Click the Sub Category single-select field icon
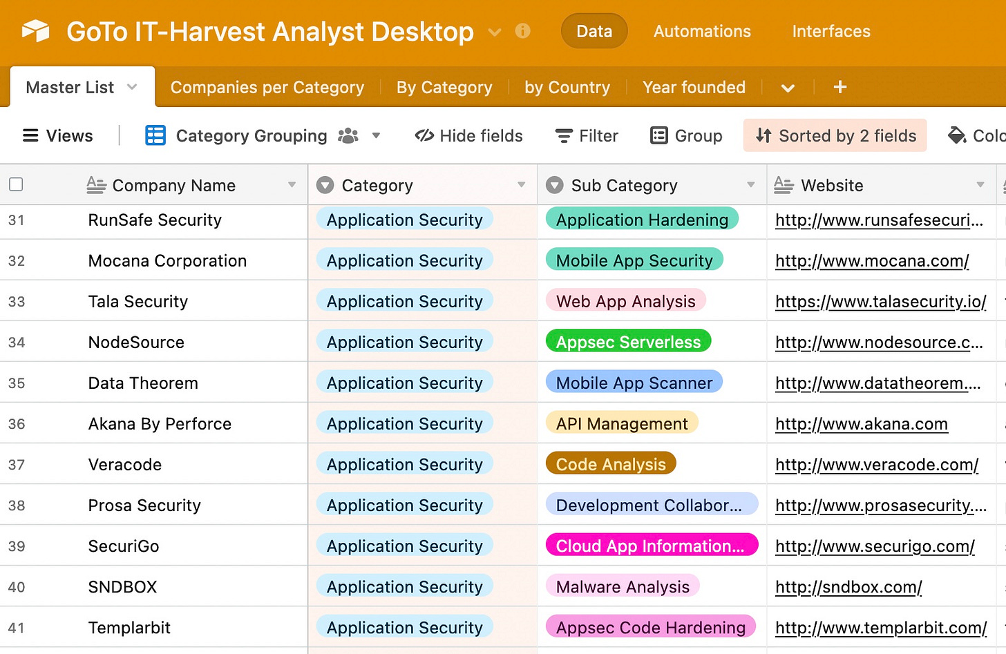Image resolution: width=1006 pixels, height=654 pixels. pyautogui.click(x=554, y=185)
